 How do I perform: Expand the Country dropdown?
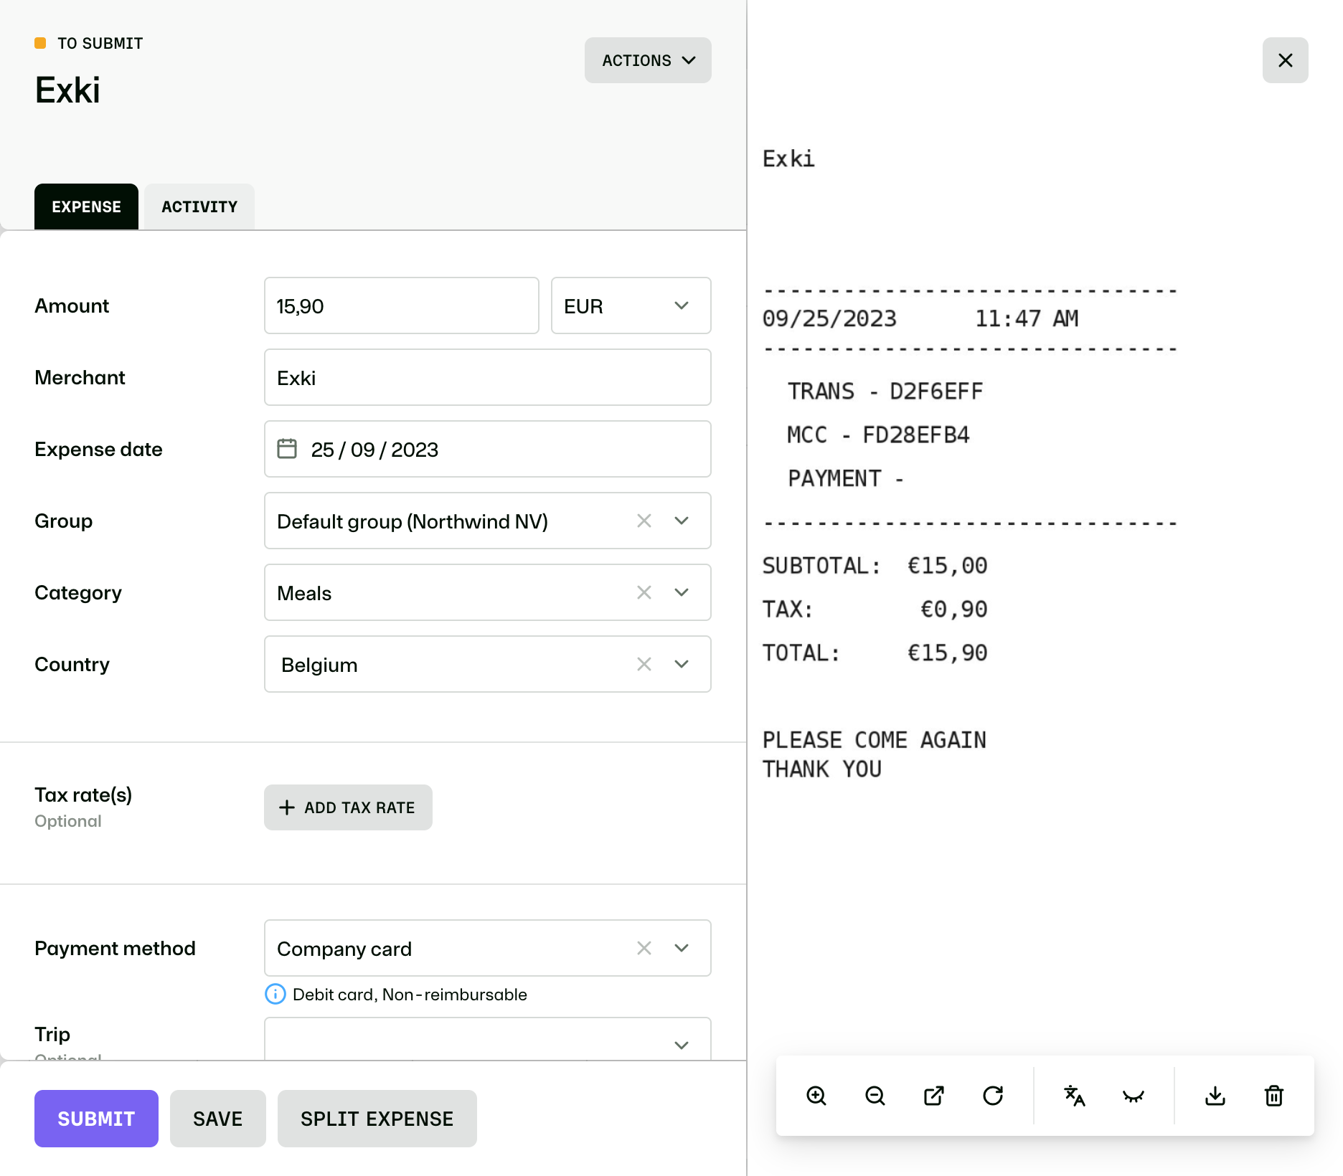pos(682,664)
